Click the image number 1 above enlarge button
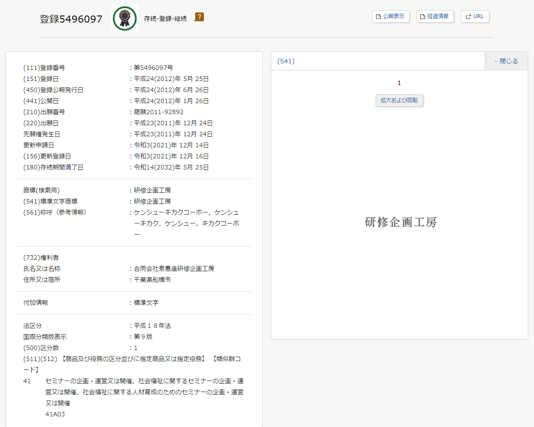This screenshot has height=427, width=534. click(399, 83)
